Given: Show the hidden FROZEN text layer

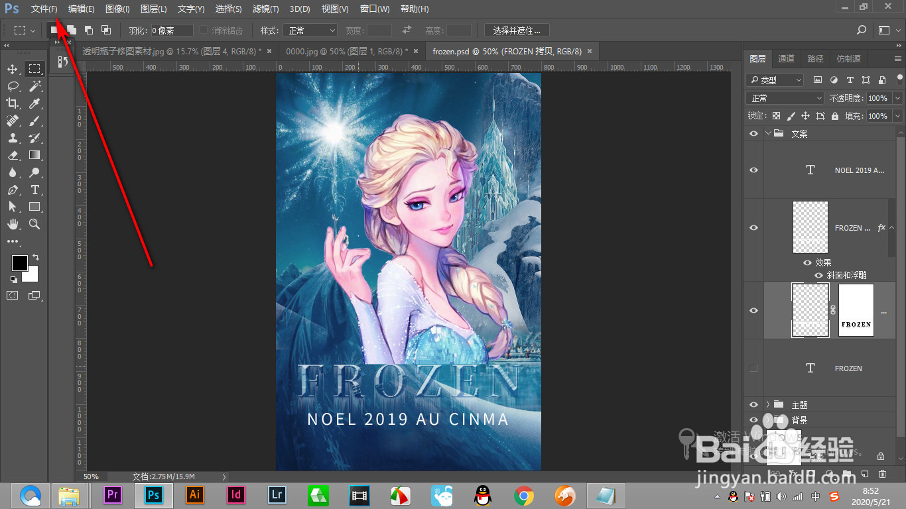Looking at the screenshot, I should click(x=753, y=368).
